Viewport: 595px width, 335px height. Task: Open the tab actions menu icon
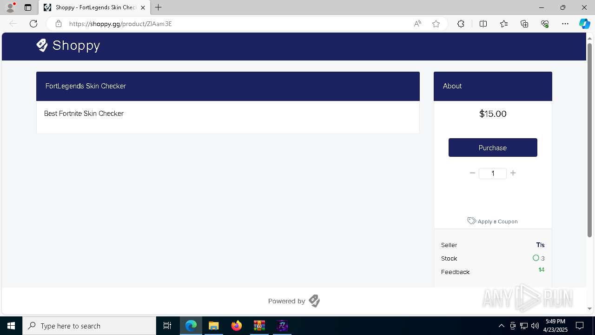click(x=28, y=7)
